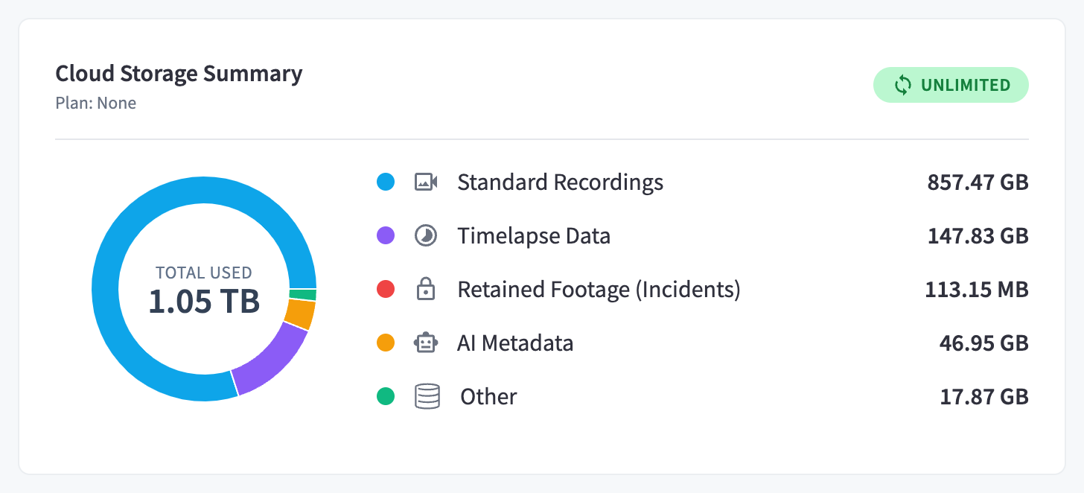Select the green donut chart segment

(303, 294)
